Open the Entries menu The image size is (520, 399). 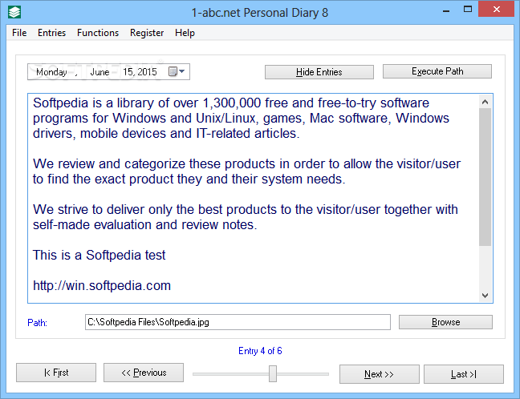tap(51, 33)
